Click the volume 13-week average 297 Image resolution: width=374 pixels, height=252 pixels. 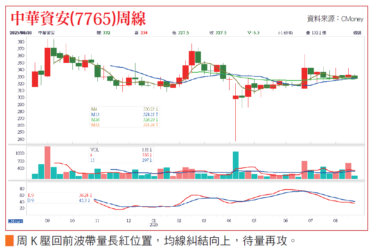[145, 160]
